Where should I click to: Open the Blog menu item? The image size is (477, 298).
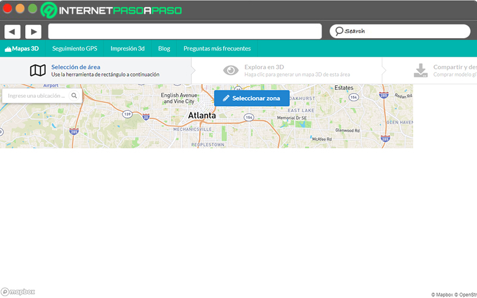164,49
